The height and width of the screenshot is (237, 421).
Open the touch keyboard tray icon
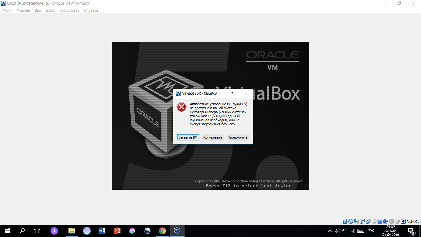coord(361,231)
